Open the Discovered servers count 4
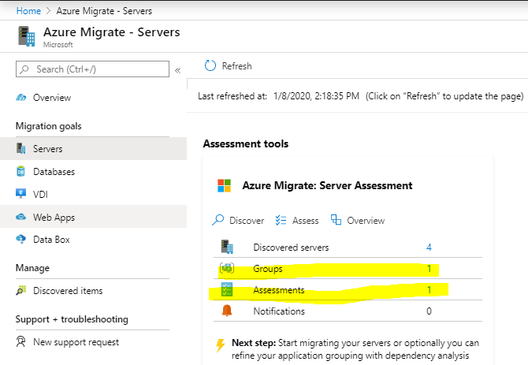The height and width of the screenshot is (365, 528). [x=429, y=248]
